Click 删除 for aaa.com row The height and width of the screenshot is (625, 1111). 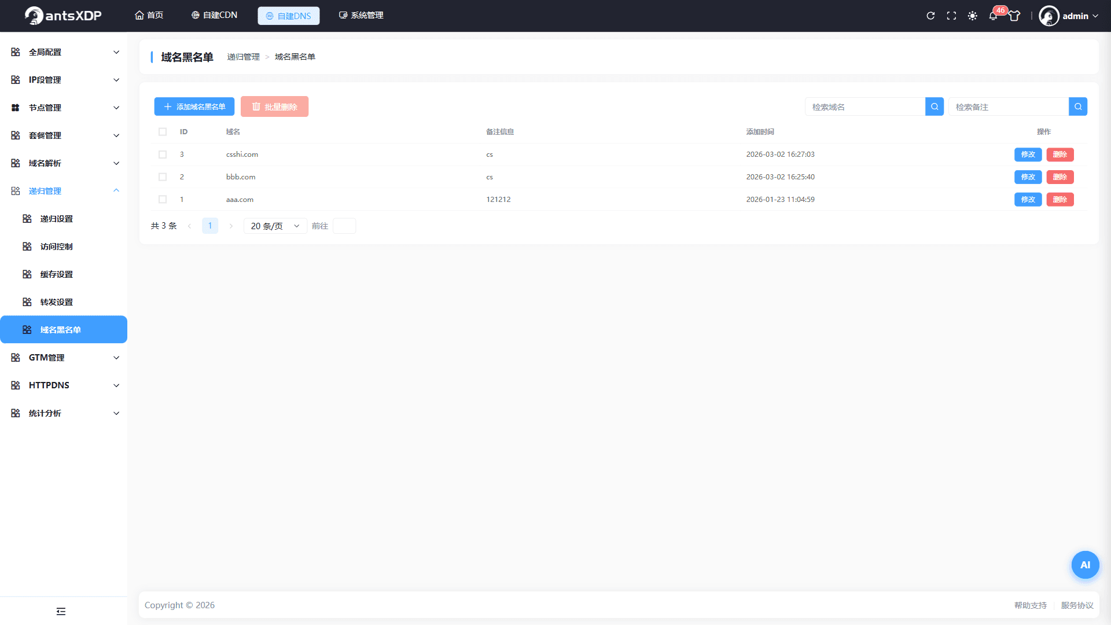1060,200
